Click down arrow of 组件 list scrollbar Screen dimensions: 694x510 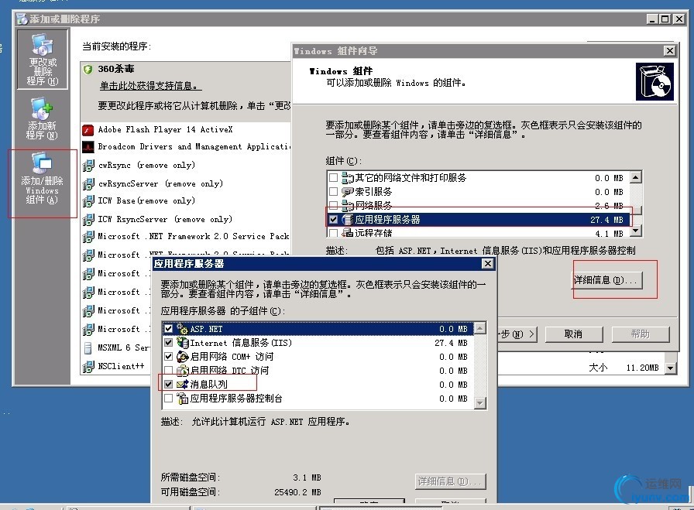pos(636,231)
